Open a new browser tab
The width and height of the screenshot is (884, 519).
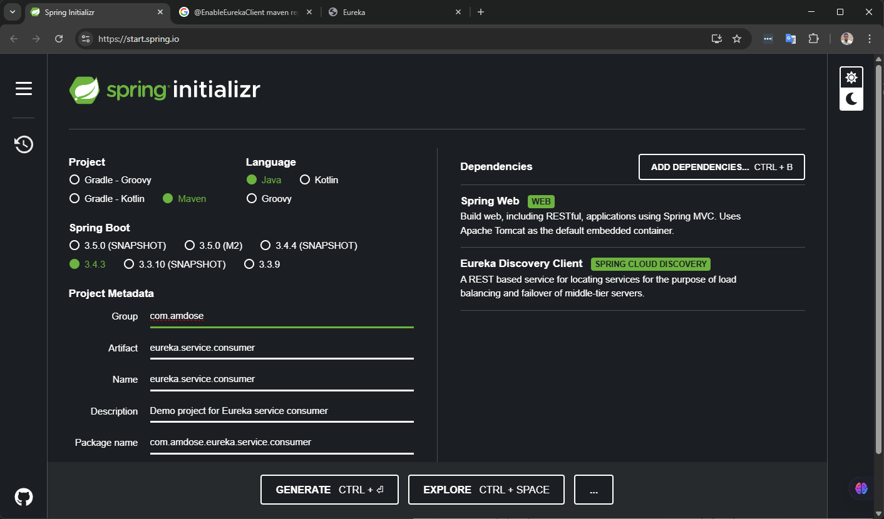tap(481, 12)
